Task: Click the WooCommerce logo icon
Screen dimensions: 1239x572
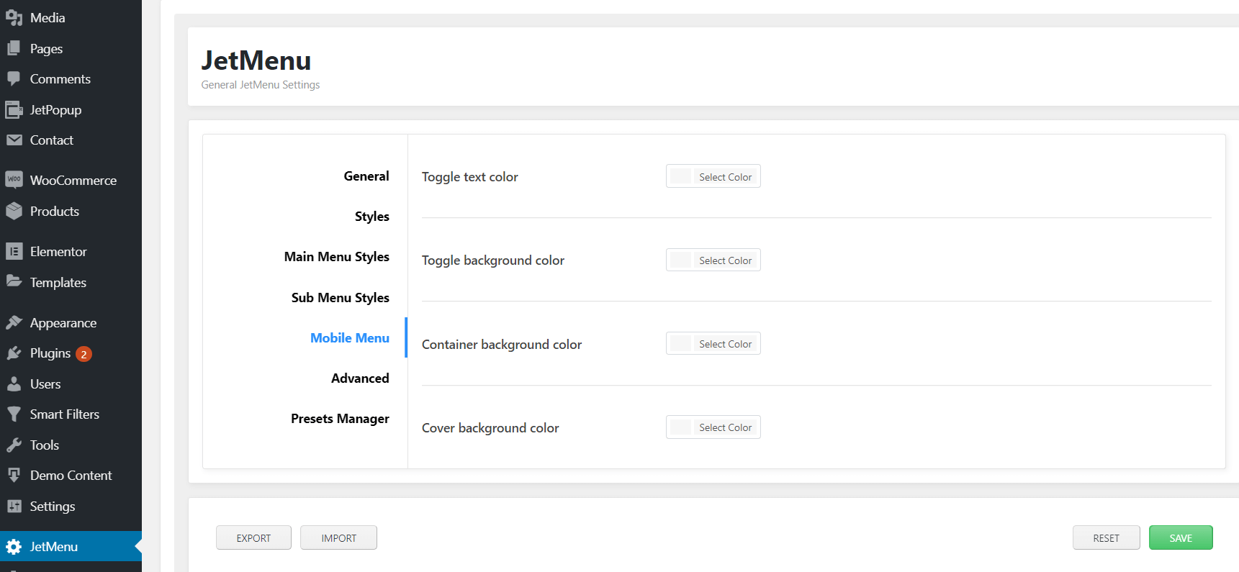Action: [14, 180]
